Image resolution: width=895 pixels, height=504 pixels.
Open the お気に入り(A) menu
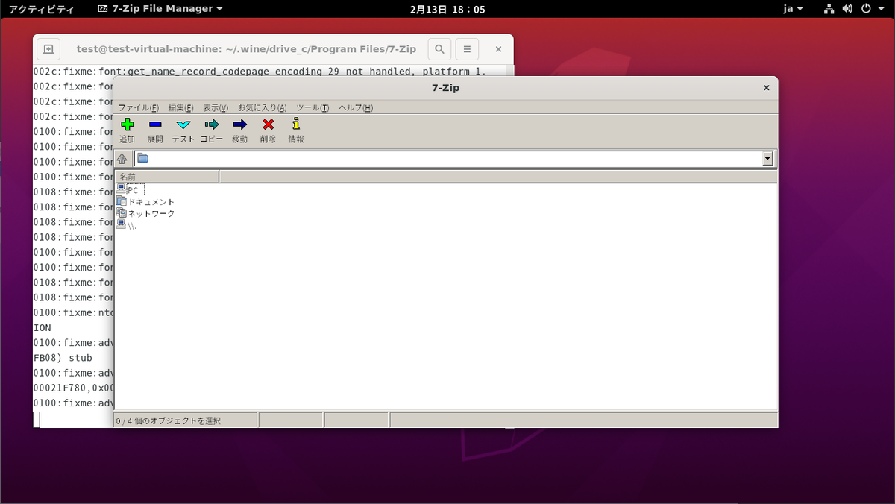tap(263, 107)
